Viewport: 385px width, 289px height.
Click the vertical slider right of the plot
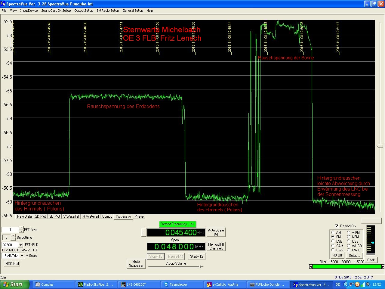[380, 146]
